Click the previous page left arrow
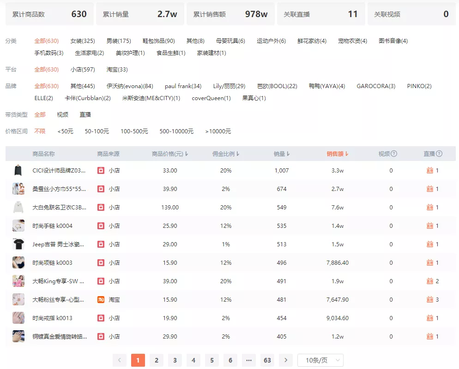Viewport: 459px width, 369px height. [x=120, y=360]
